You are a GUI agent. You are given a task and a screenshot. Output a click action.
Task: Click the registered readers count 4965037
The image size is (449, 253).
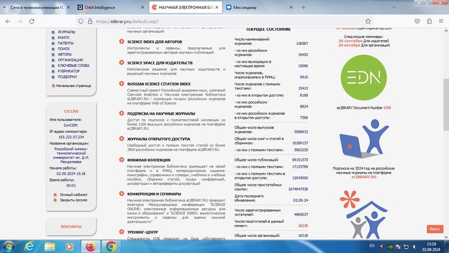tap(301, 214)
